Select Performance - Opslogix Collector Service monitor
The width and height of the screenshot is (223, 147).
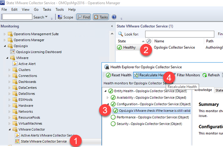point(153,117)
